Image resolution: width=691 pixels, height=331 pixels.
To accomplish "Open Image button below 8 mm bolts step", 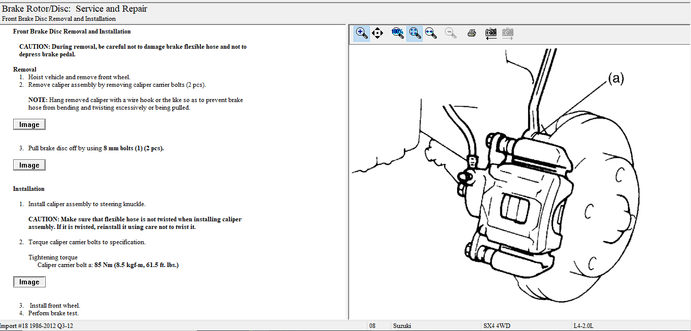I will [29, 165].
